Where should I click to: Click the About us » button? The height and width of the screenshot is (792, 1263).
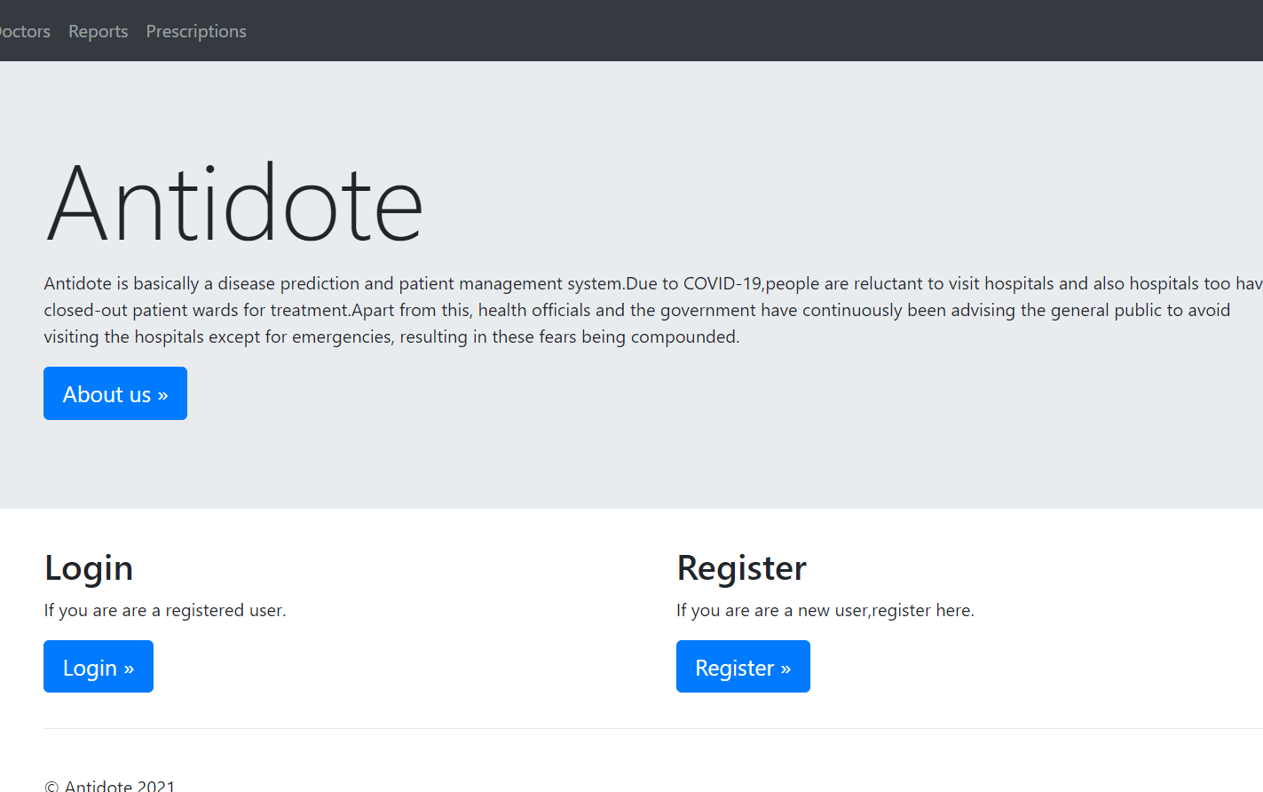pyautogui.click(x=115, y=393)
